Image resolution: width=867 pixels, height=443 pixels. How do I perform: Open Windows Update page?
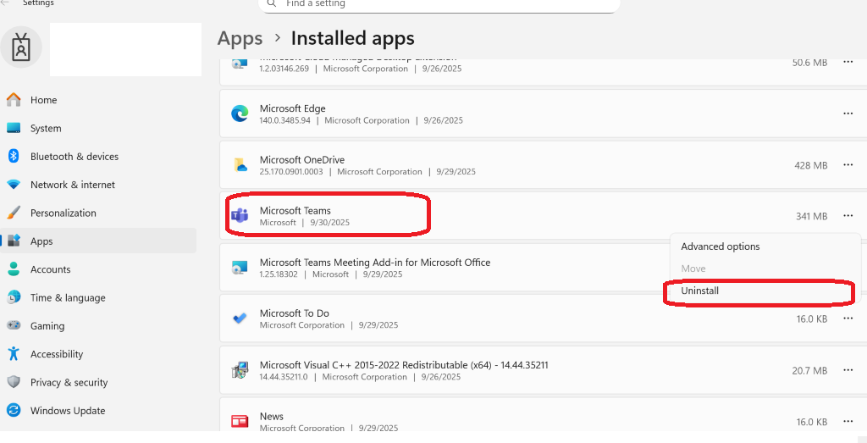(98, 410)
